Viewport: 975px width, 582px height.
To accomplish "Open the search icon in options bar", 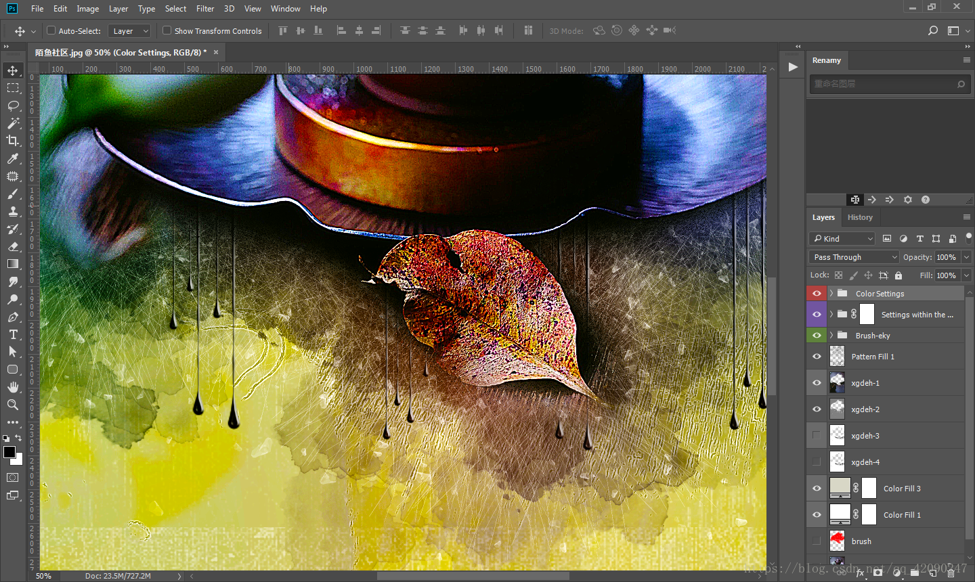I will point(933,30).
